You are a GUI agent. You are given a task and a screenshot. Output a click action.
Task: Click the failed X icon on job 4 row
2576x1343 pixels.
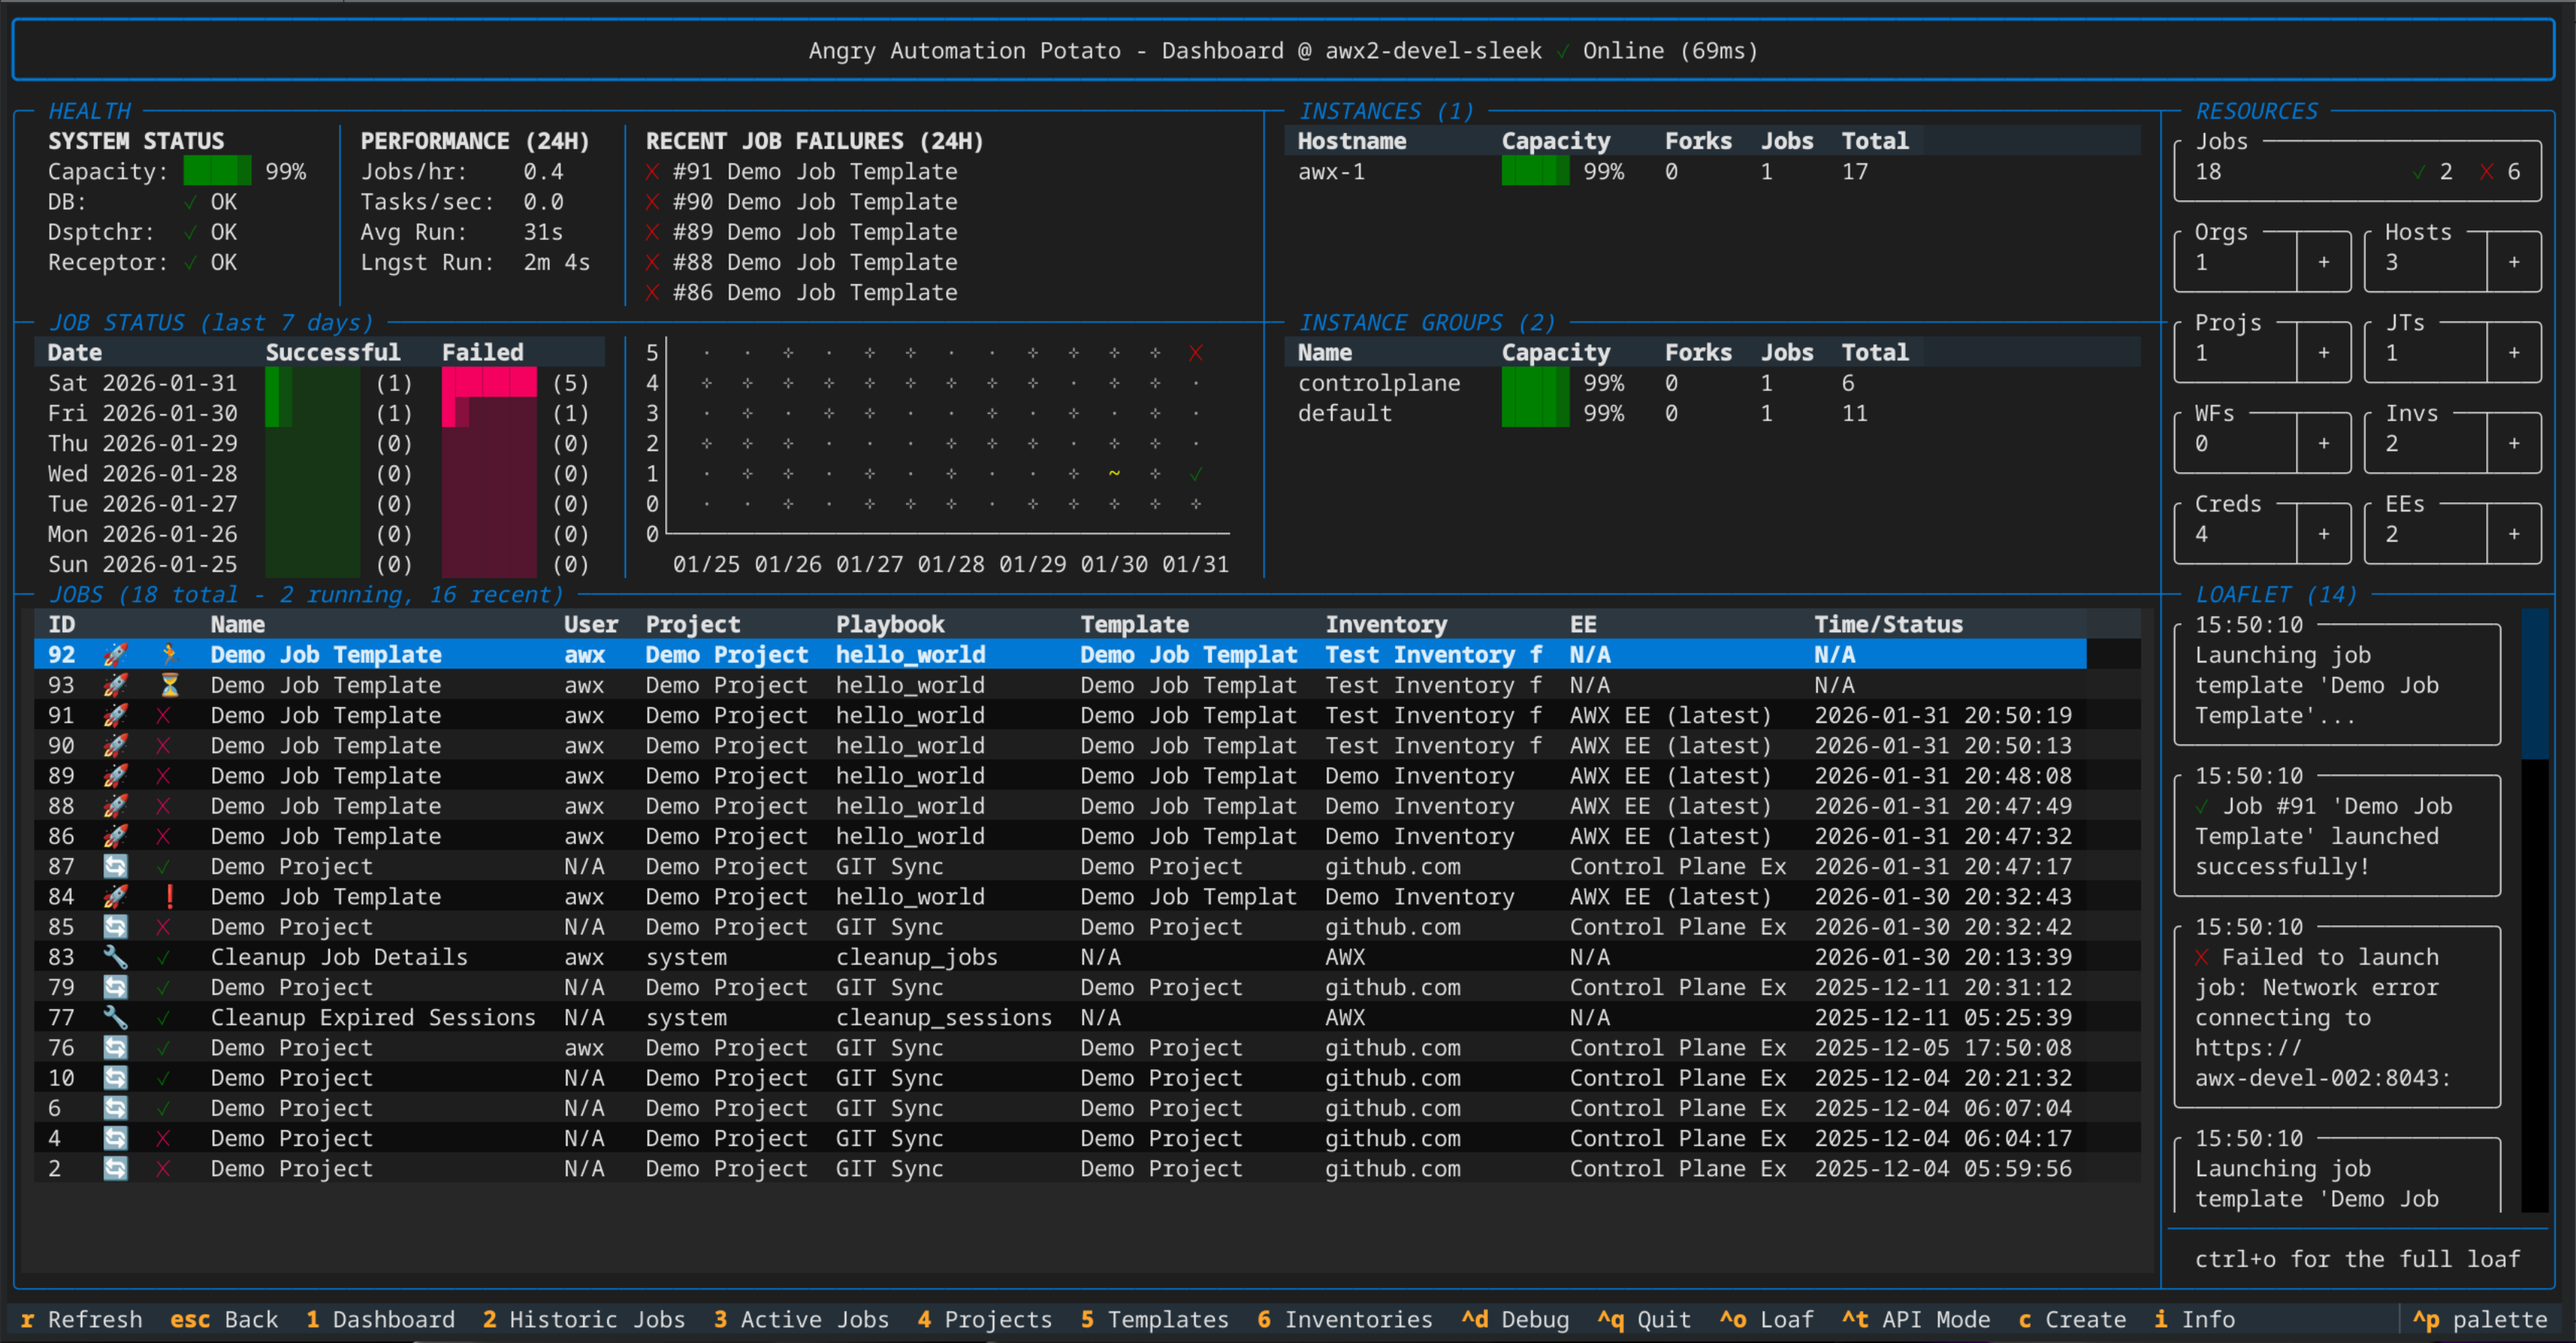163,1138
